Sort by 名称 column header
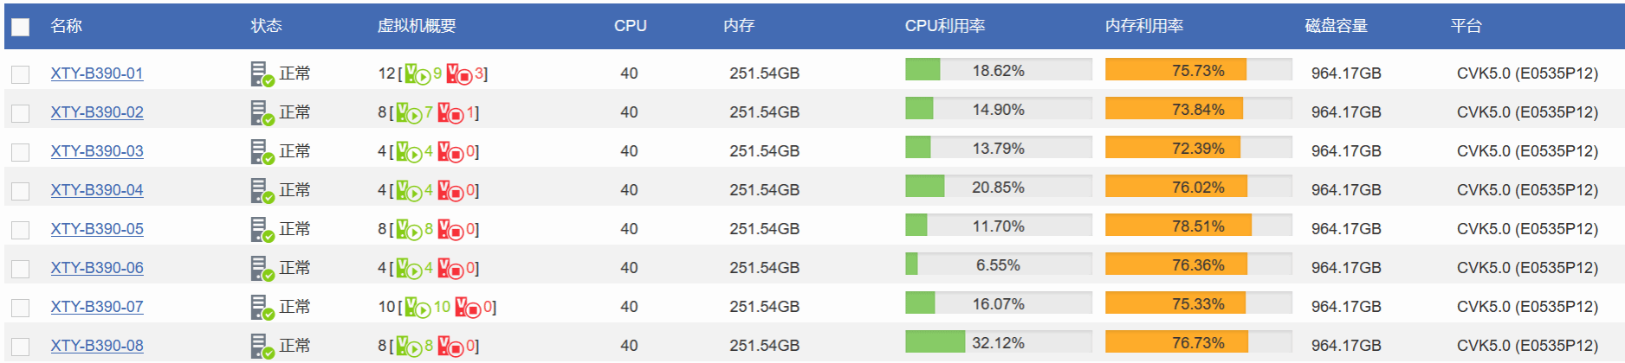The height and width of the screenshot is (363, 1625). 66,26
